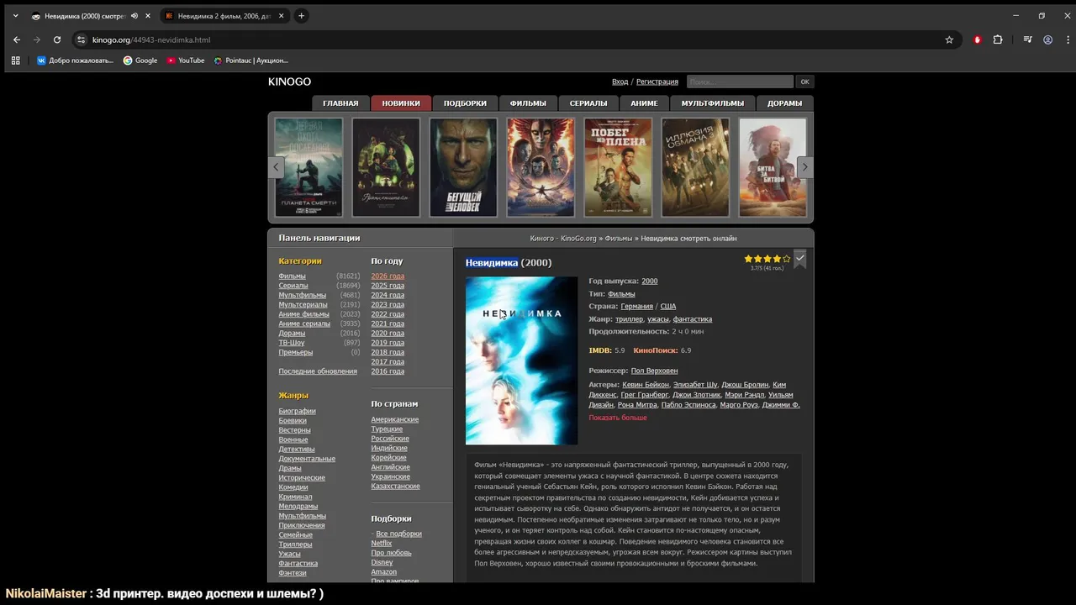Open the Ужасы genre in sidebar
This screenshot has width=1076, height=605.
click(x=289, y=554)
